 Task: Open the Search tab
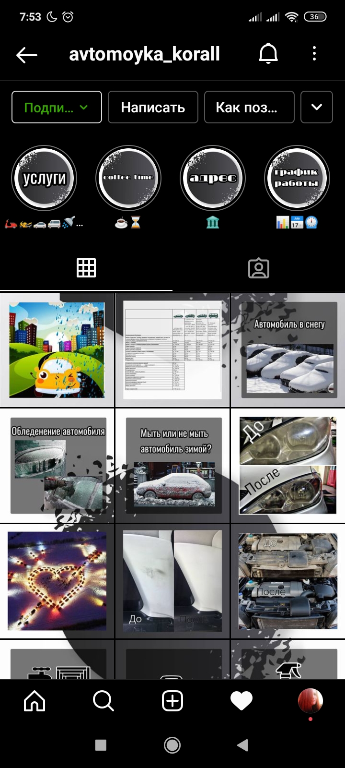pos(103,701)
